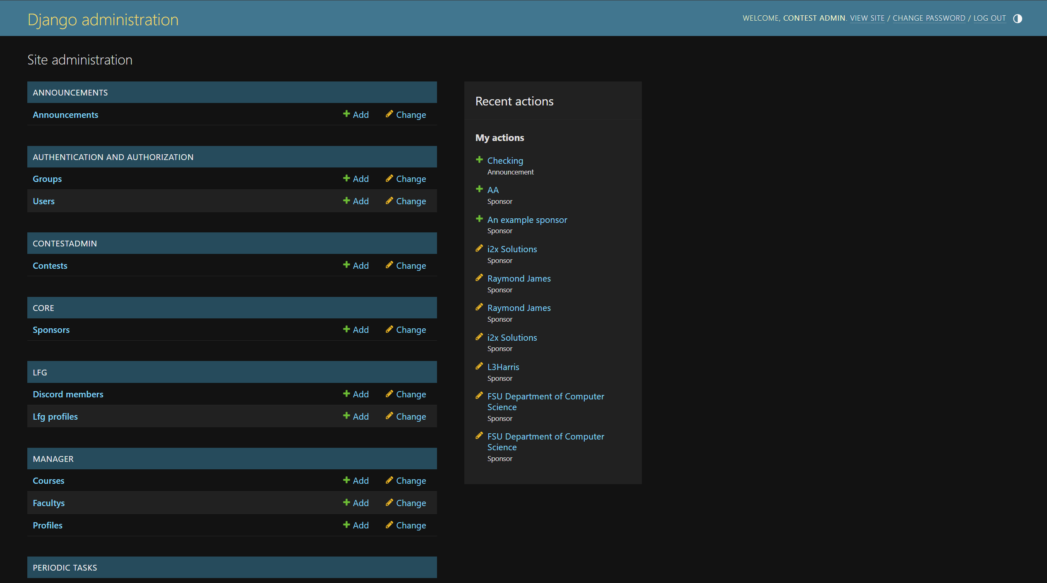Click the pencil icon to change Courses
1047x583 pixels.
pos(389,480)
